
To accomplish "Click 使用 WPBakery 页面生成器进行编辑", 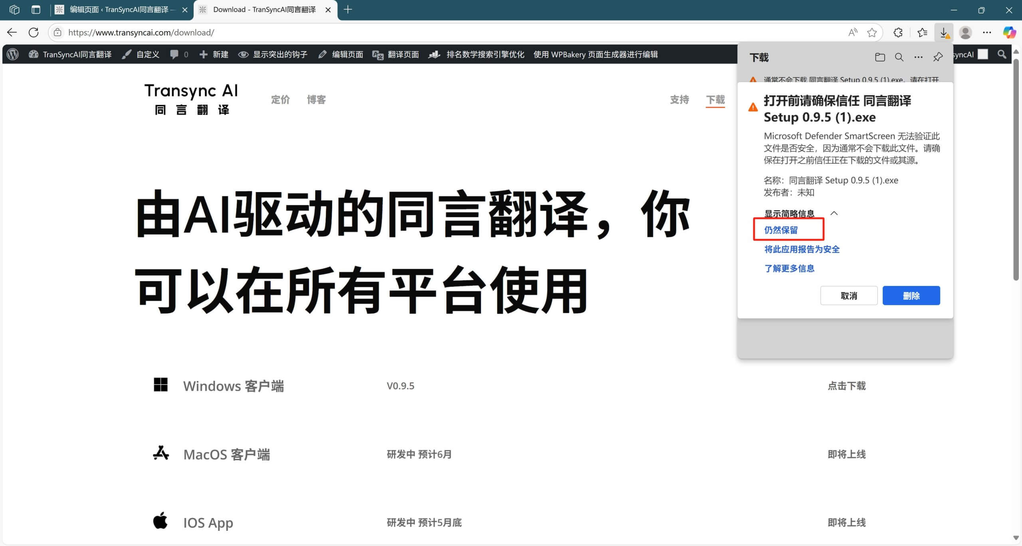I will [596, 54].
